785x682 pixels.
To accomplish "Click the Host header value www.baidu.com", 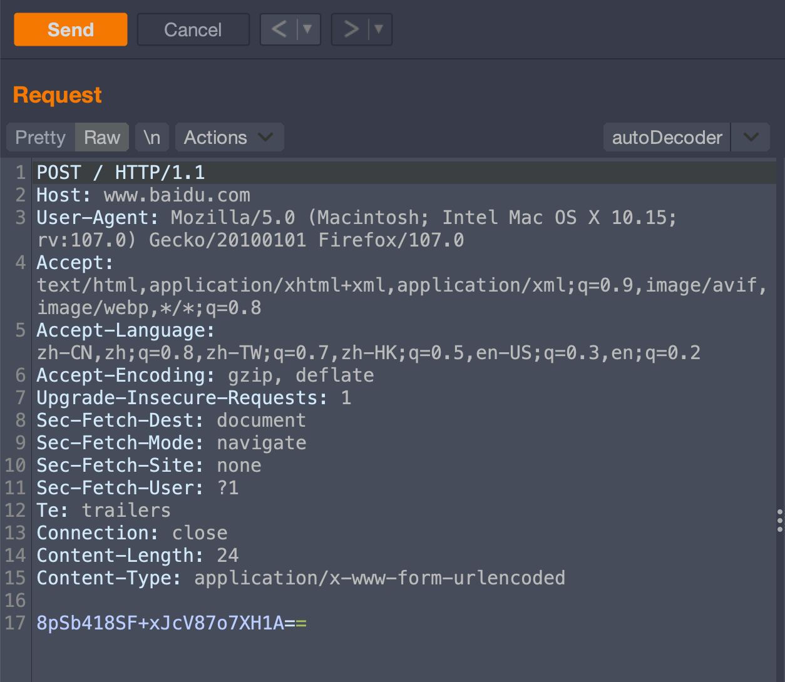I will click(177, 195).
